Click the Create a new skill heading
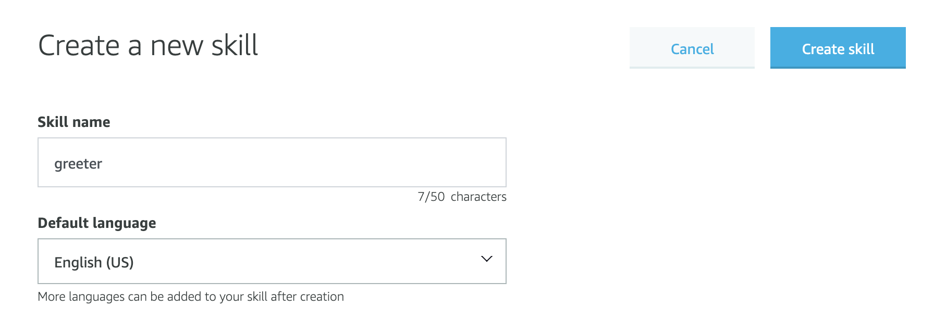This screenshot has height=333, width=934. (x=148, y=45)
